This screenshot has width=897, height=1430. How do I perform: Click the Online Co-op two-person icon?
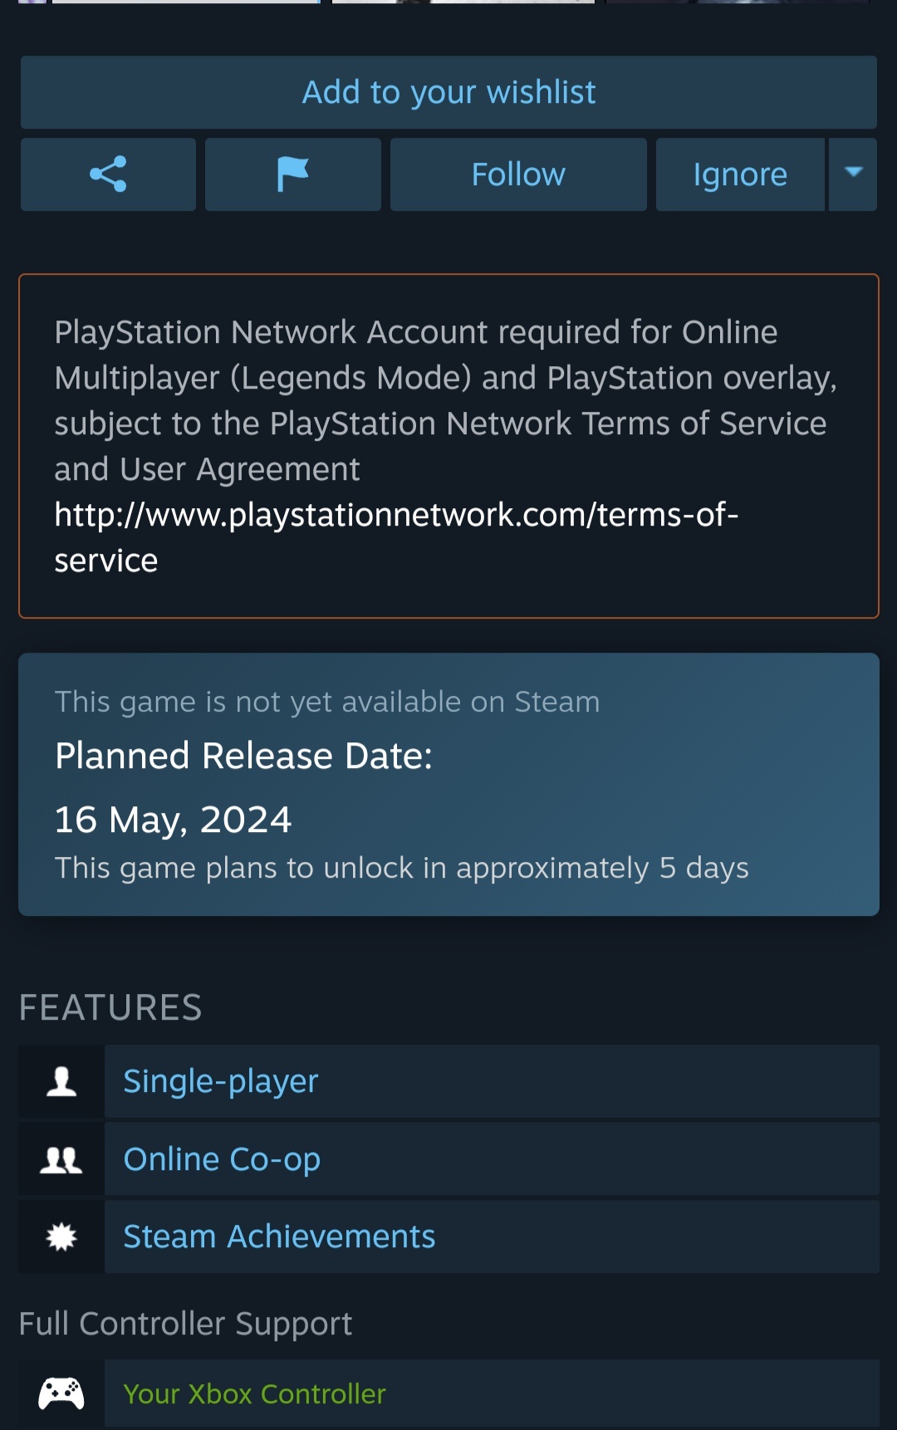61,1159
